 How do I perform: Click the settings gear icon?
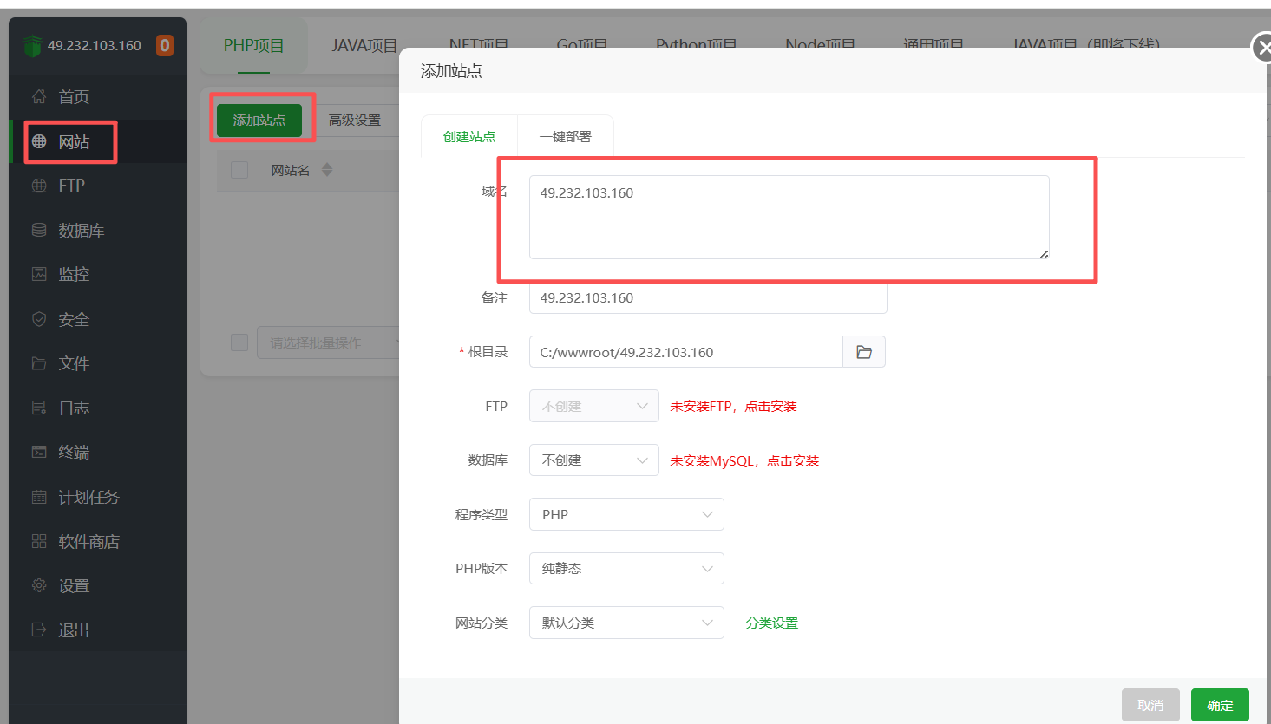coord(39,585)
